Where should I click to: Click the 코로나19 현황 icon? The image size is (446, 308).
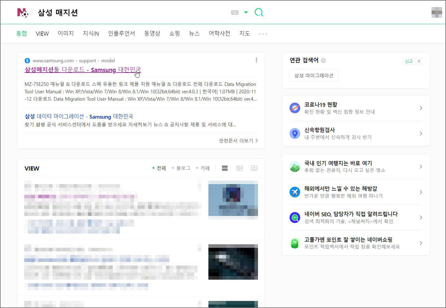(x=295, y=108)
